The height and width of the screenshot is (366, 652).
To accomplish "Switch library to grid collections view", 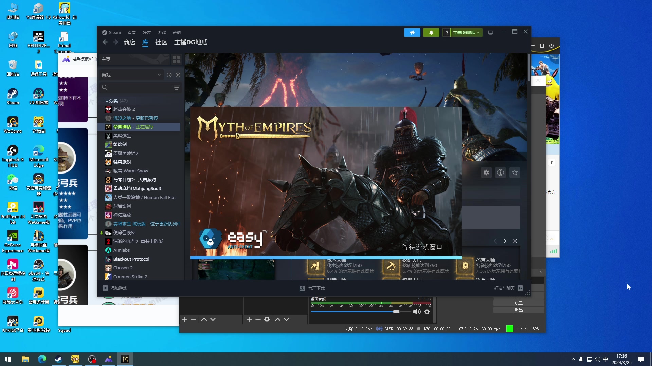I will click(x=177, y=59).
